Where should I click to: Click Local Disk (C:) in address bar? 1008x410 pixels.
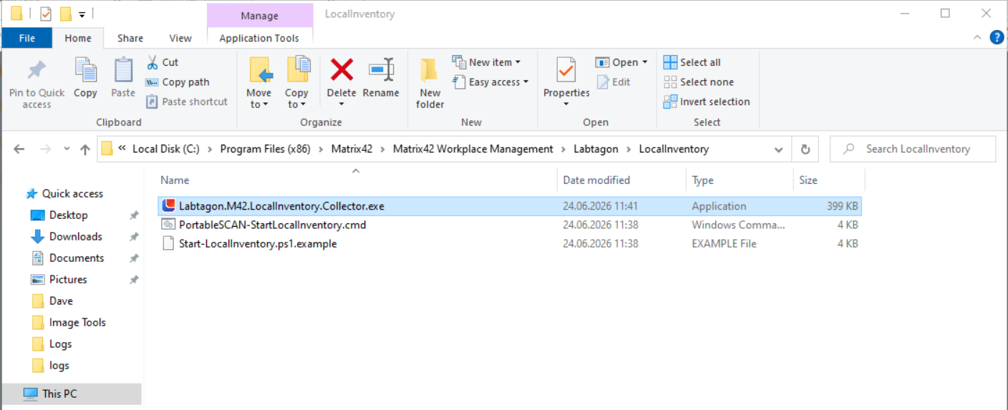[x=166, y=149]
